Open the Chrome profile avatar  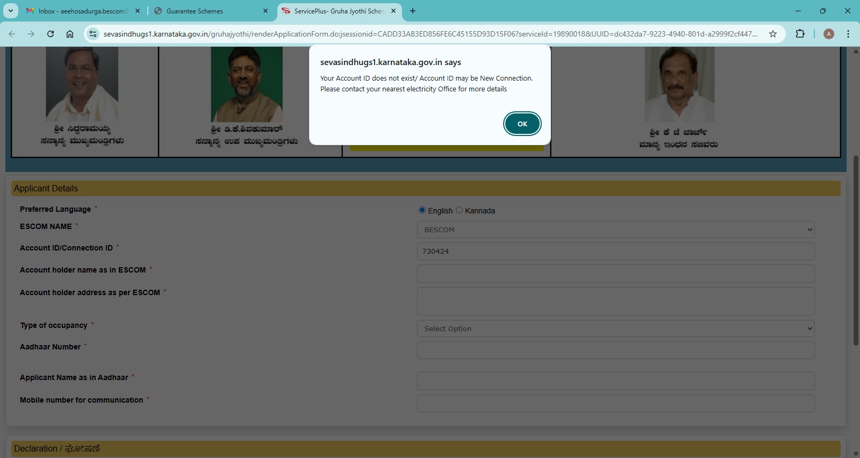829,34
